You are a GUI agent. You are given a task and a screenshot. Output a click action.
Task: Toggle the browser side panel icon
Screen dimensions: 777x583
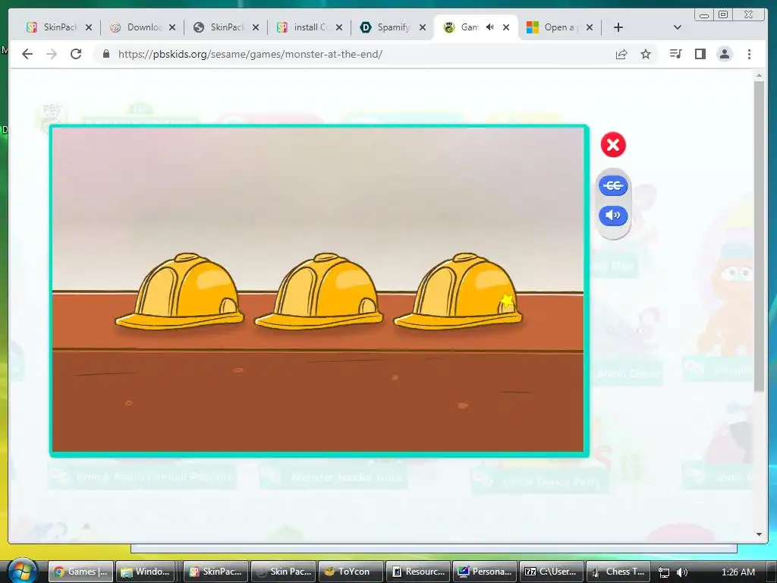pyautogui.click(x=700, y=54)
